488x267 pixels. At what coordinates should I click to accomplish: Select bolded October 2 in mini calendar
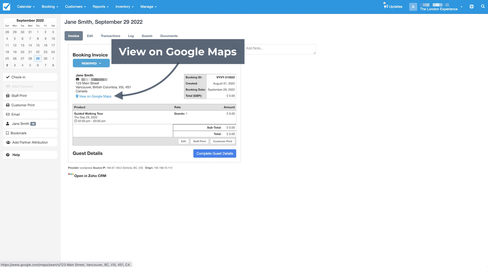tap(7, 65)
